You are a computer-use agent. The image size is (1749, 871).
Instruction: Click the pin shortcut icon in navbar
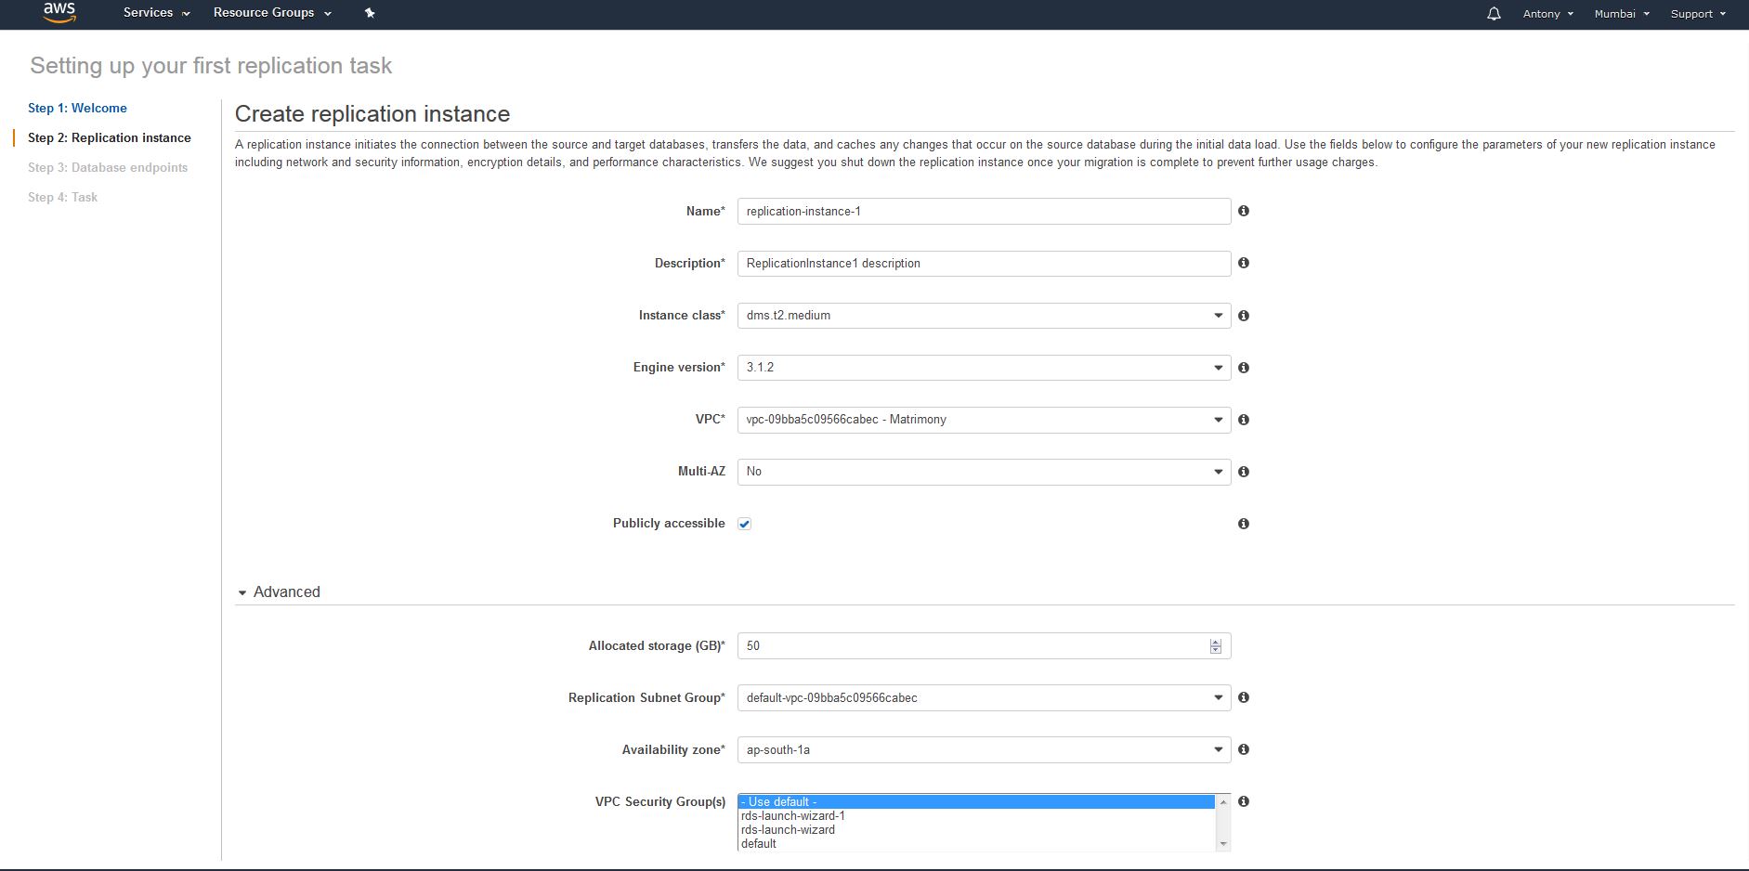370,13
